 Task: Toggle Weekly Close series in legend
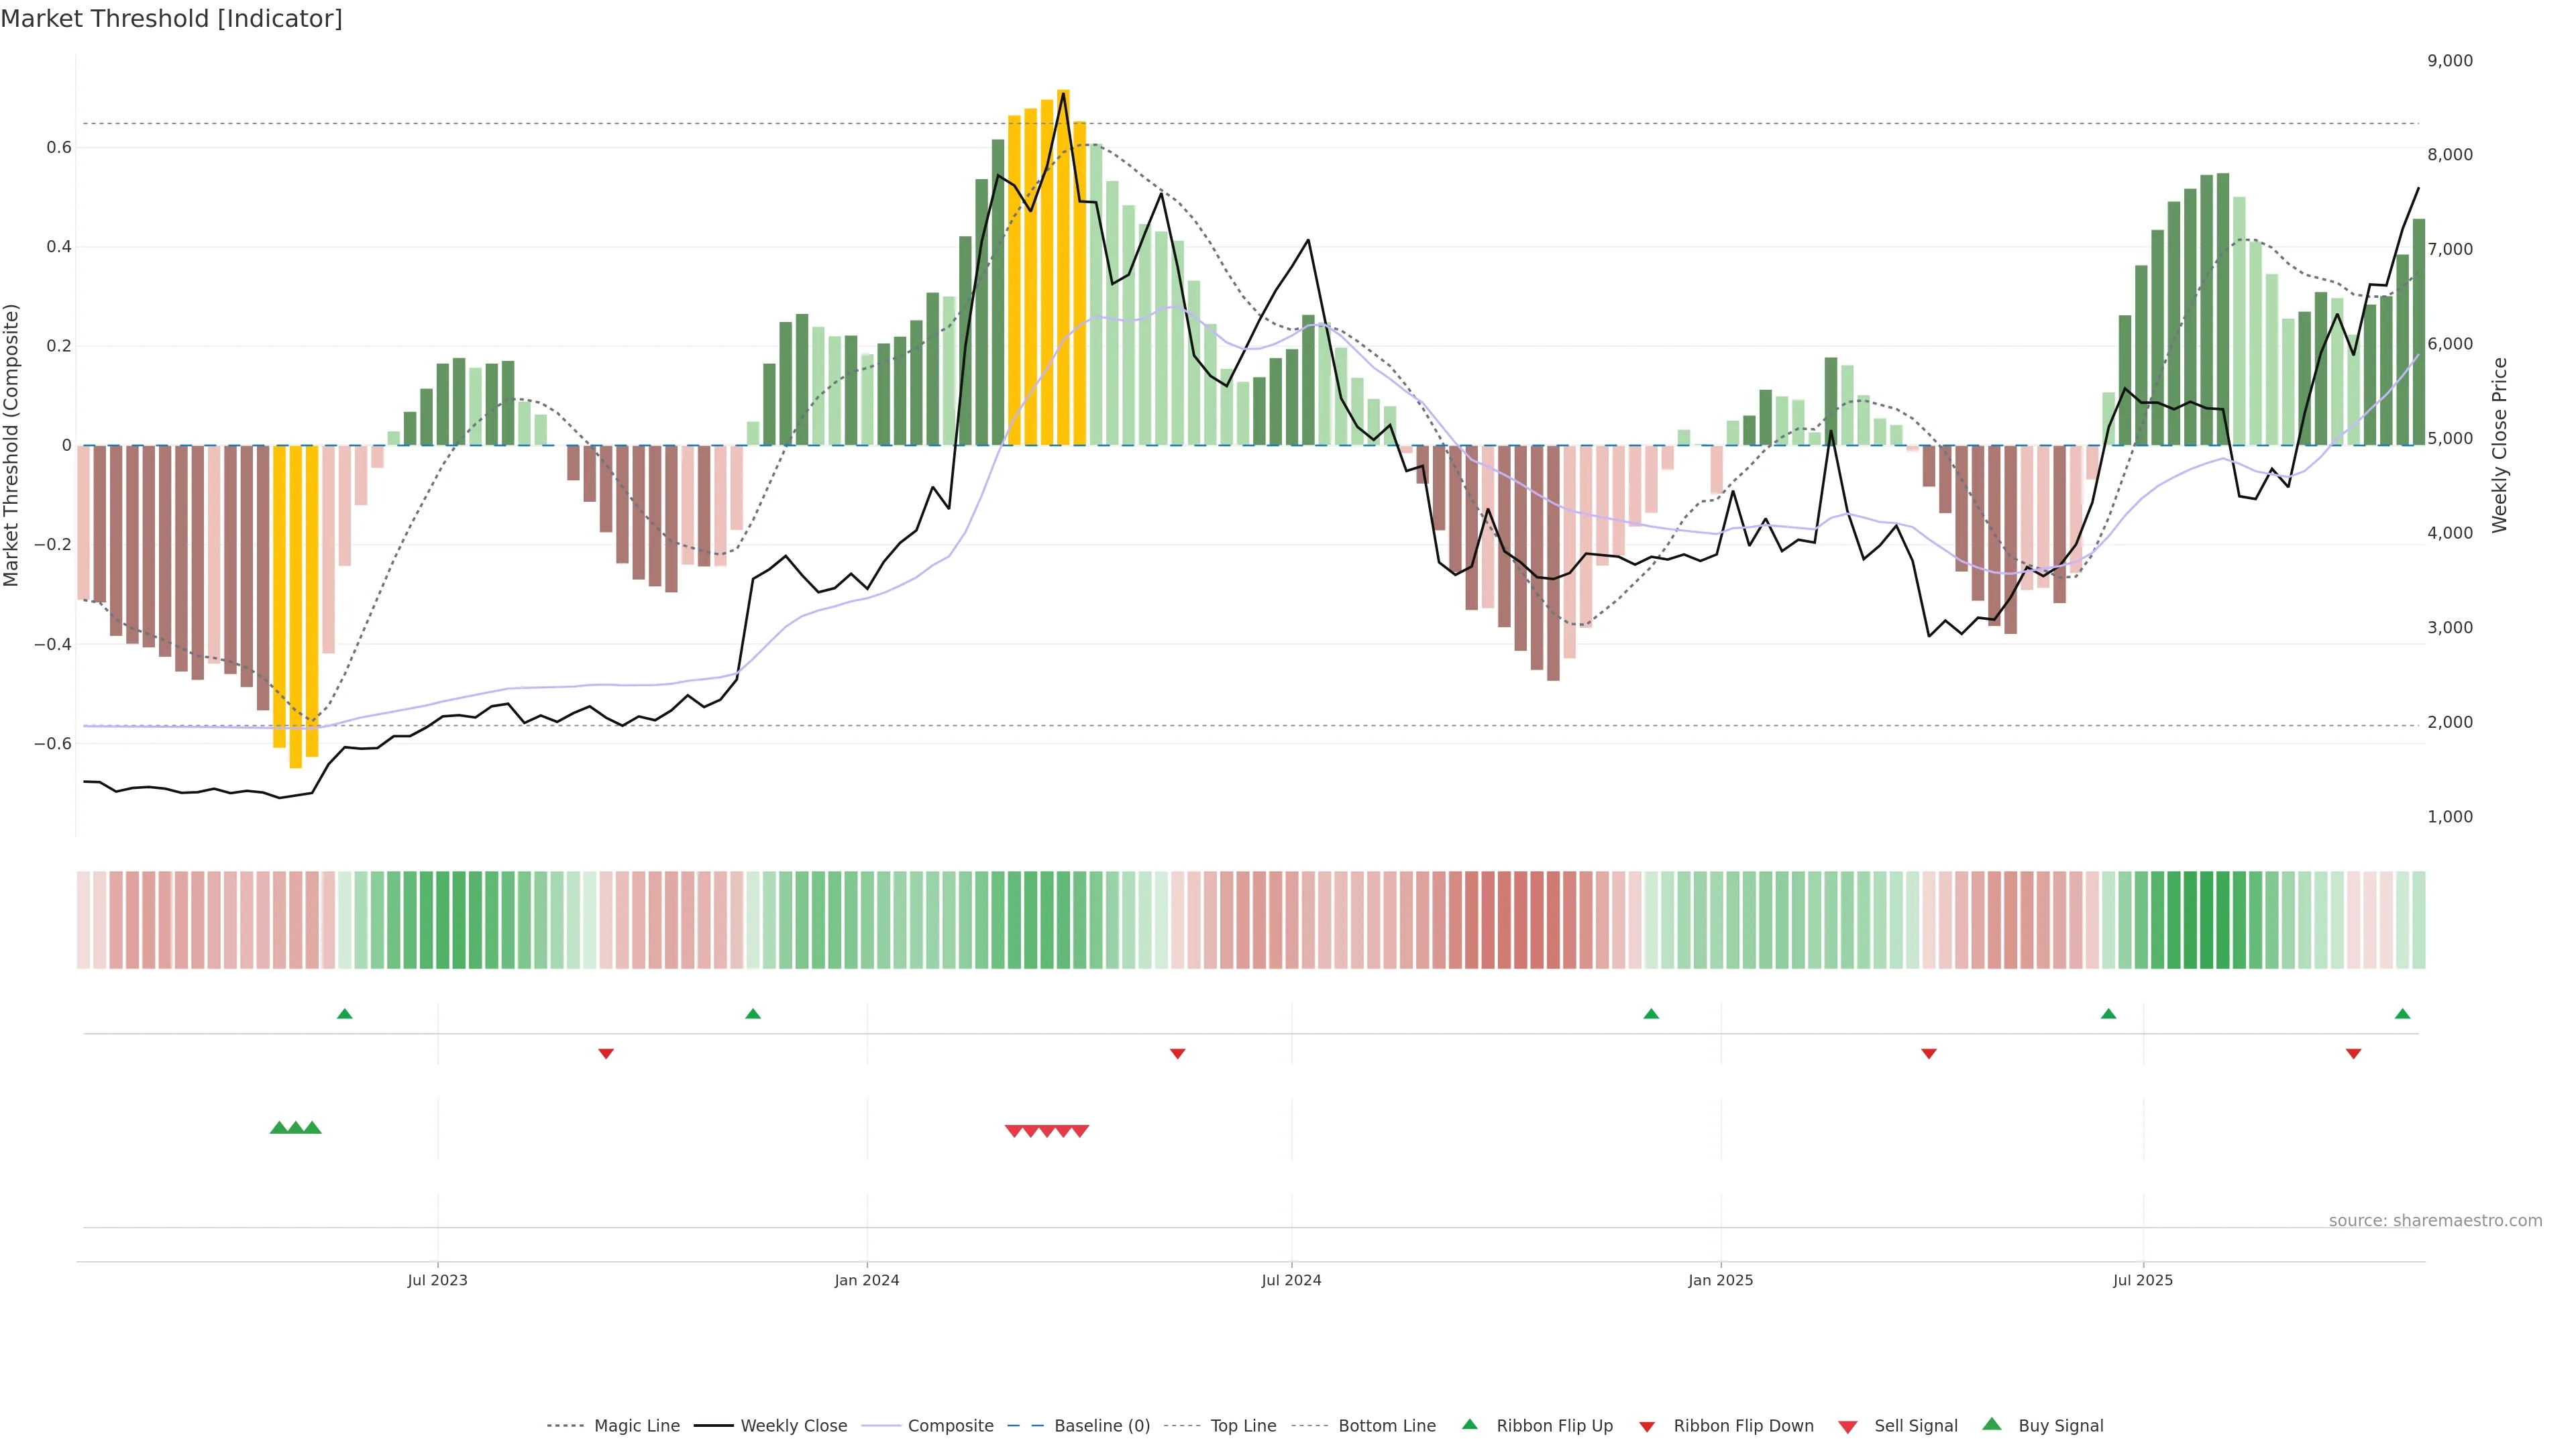pyautogui.click(x=793, y=1426)
